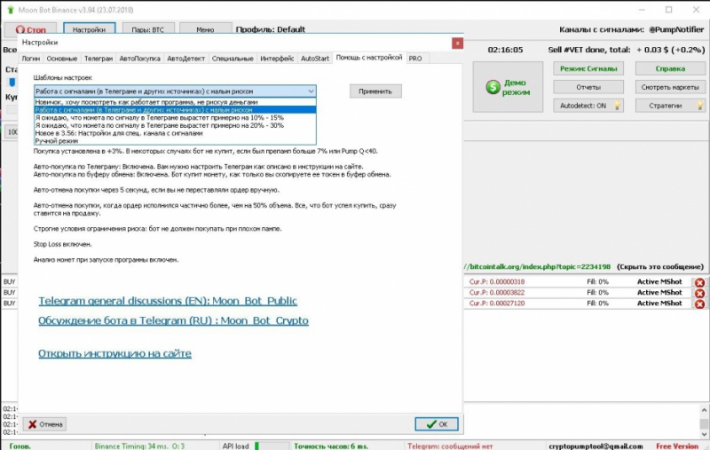Viewport: 710px width, 450px height.
Task: Click the API load progress bar
Action: coord(272,446)
